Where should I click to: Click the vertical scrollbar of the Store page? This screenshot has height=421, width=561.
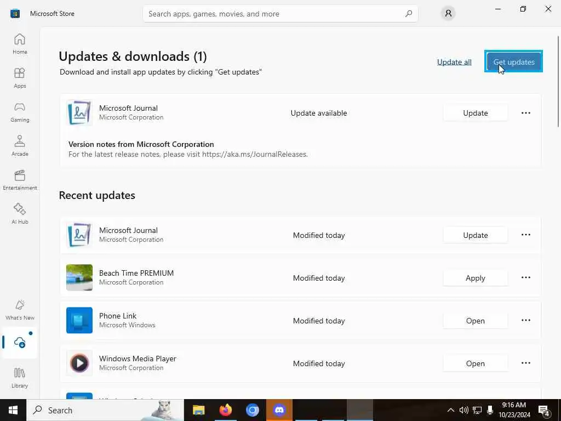pyautogui.click(x=558, y=81)
